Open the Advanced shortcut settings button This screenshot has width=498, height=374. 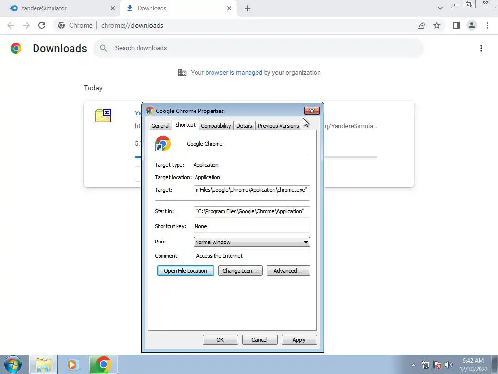point(288,271)
